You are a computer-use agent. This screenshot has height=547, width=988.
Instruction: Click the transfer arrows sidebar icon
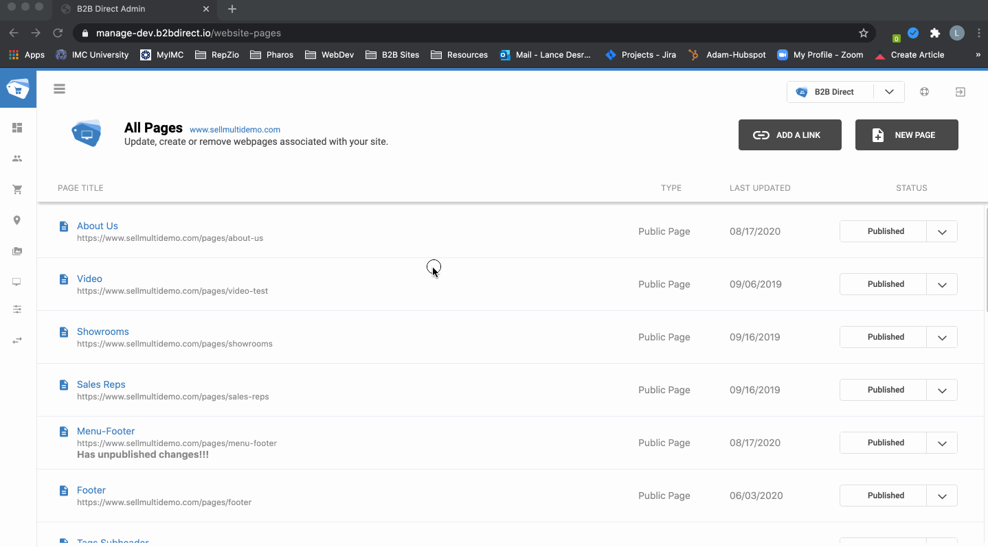coord(17,340)
